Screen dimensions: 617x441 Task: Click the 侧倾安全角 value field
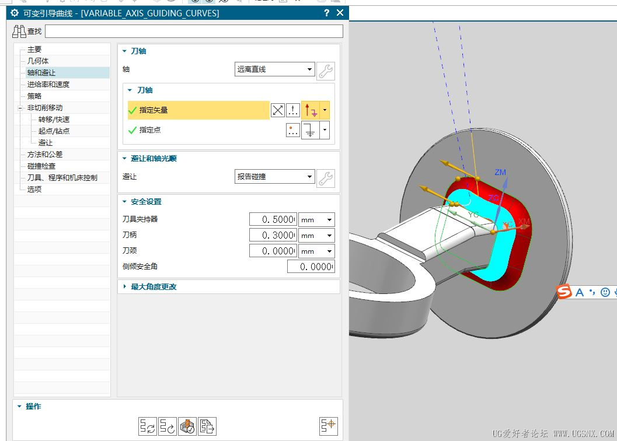(311, 267)
